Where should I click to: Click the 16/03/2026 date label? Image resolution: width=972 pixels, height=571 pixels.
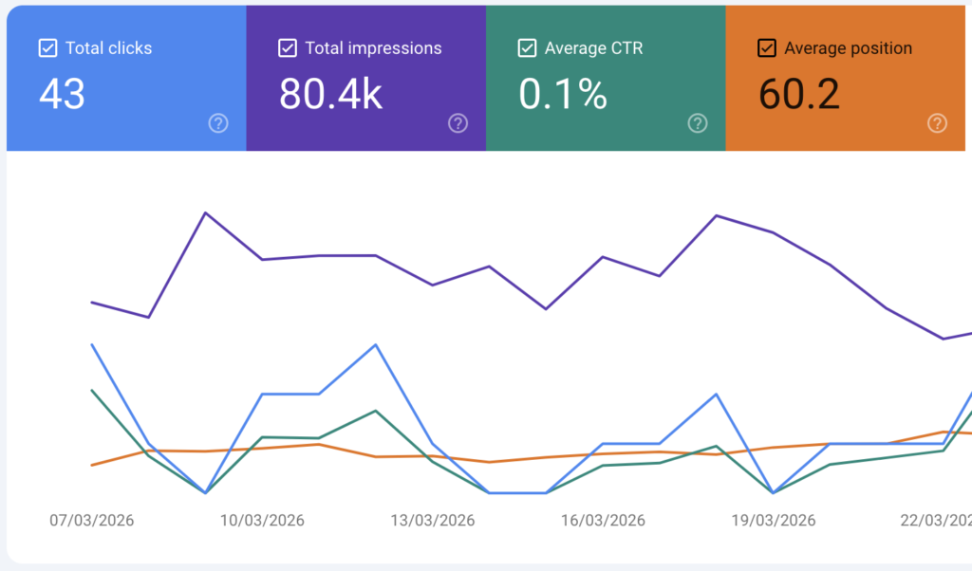point(602,521)
